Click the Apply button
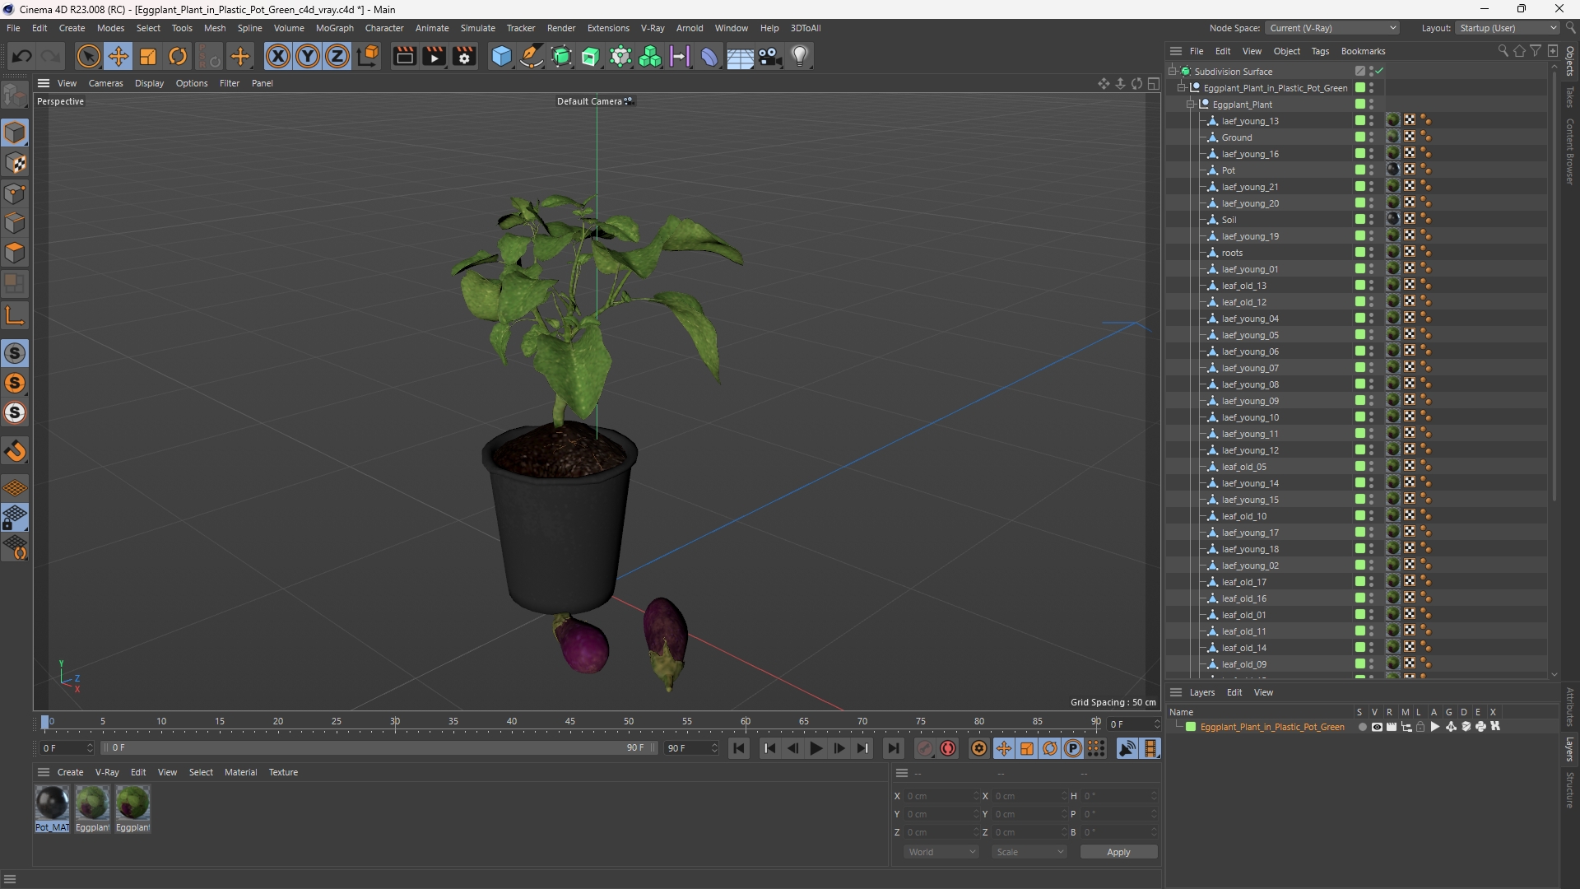The image size is (1580, 889). [x=1118, y=852]
